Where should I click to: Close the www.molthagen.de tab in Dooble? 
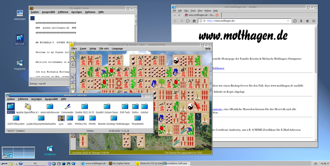click(x=217, y=15)
